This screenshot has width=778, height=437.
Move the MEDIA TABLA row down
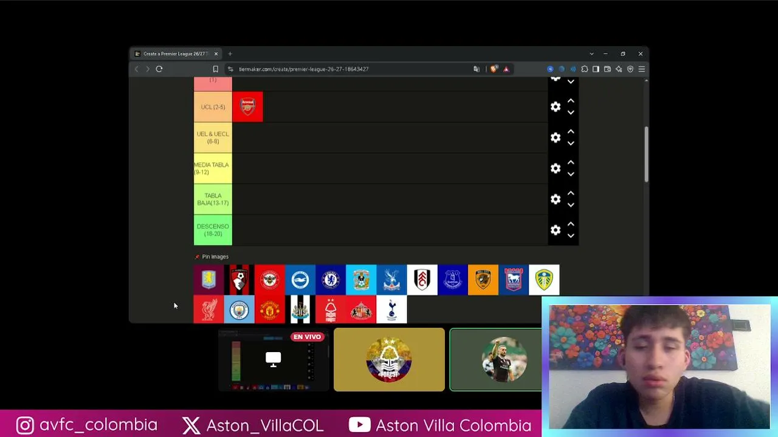571,174
